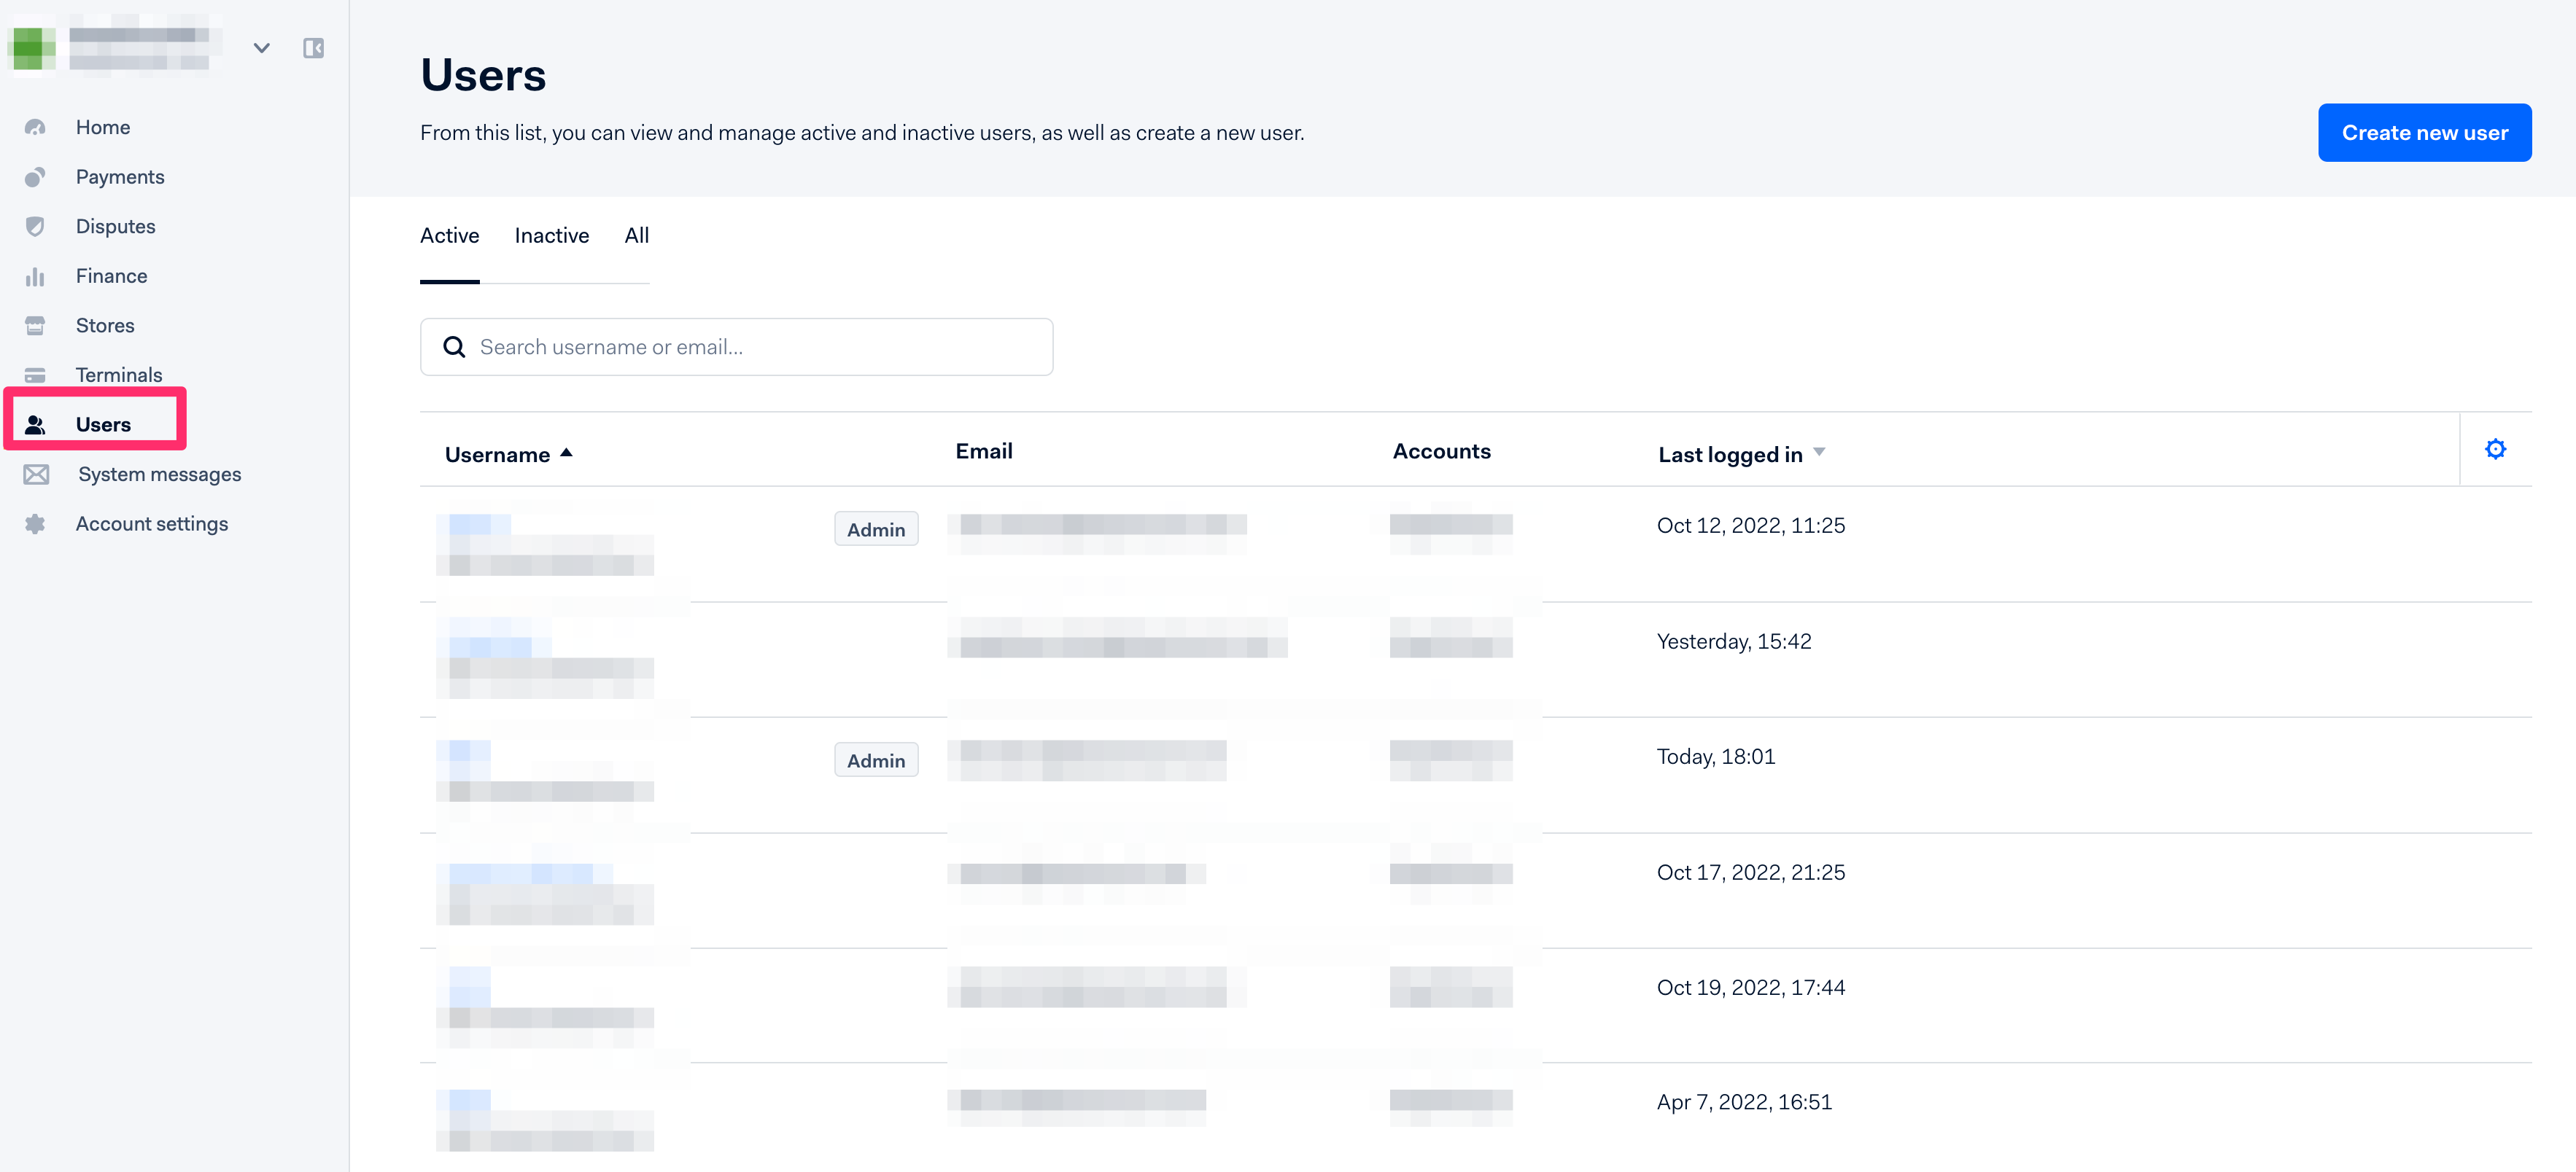Click the first Admin badge
The height and width of the screenshot is (1172, 2576).
(x=875, y=530)
